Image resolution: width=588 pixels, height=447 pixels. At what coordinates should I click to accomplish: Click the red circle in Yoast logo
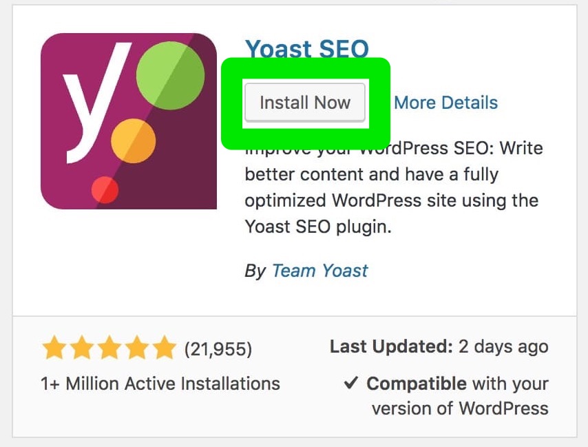click(105, 189)
